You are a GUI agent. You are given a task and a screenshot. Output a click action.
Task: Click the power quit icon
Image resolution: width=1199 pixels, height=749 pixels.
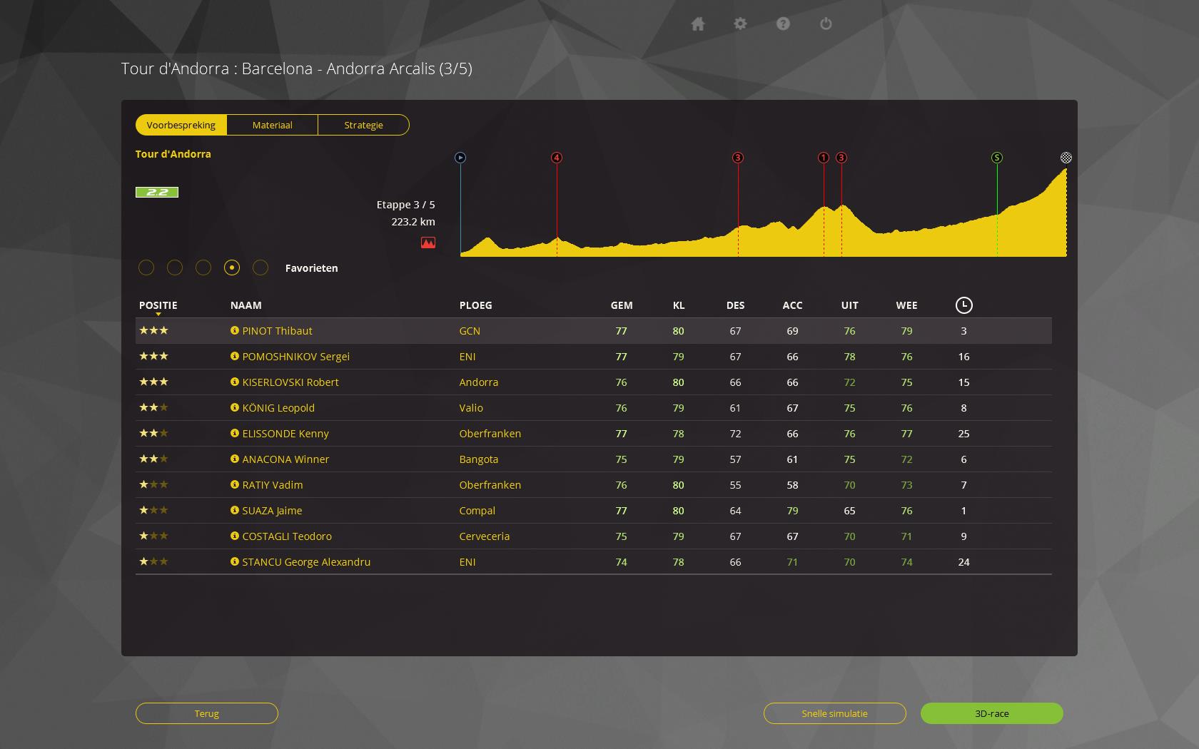(x=826, y=24)
